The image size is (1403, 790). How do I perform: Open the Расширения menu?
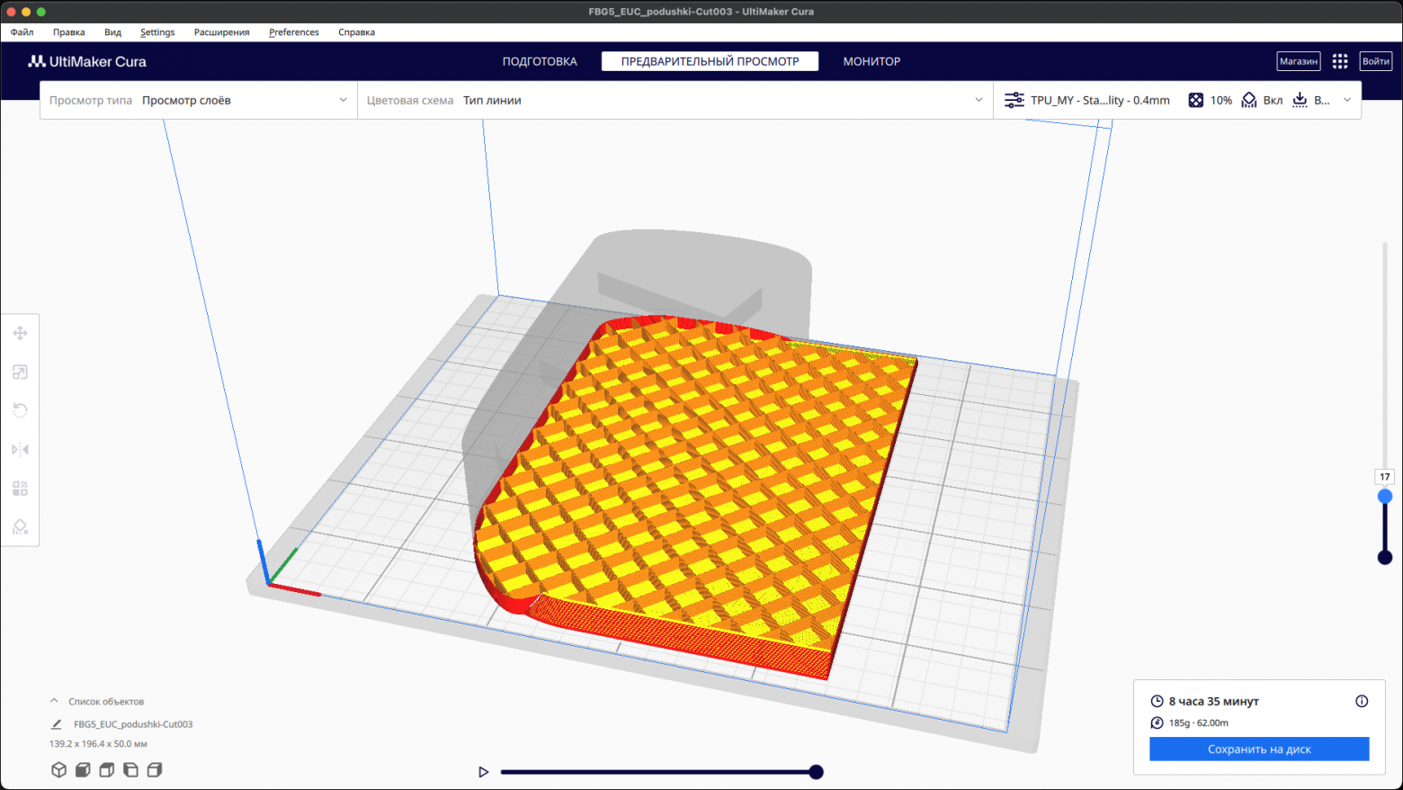point(222,31)
